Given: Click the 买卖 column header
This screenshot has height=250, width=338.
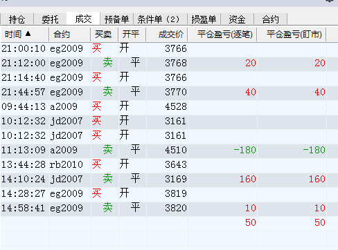Looking at the screenshot, I should (x=104, y=35).
